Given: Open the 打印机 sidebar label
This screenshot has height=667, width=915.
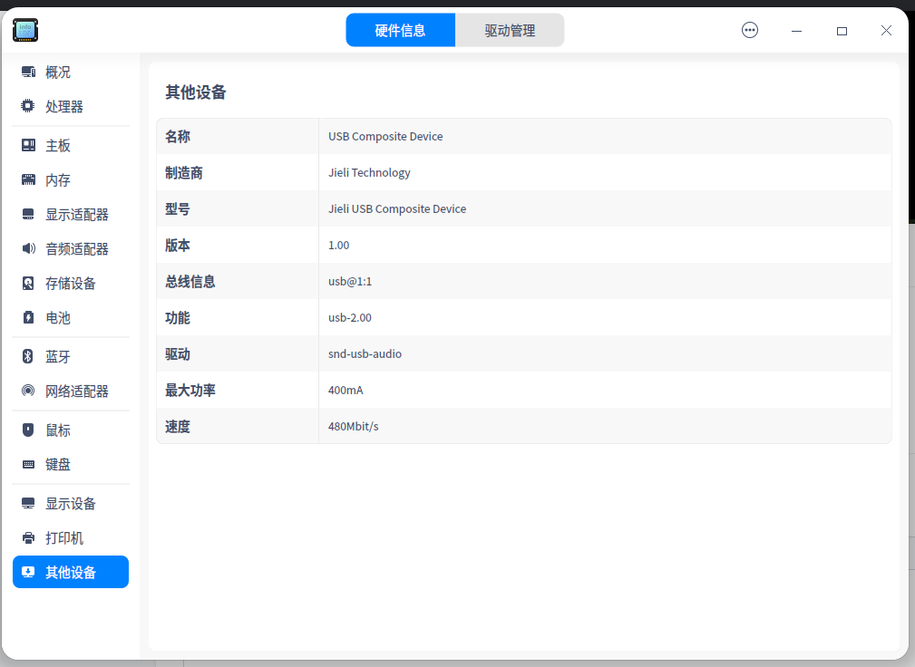Looking at the screenshot, I should click(x=64, y=538).
